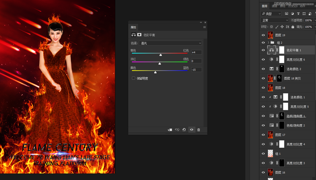Lock transparent pixels icon
Image resolution: width=316 pixels, height=180 pixels.
click(271, 27)
